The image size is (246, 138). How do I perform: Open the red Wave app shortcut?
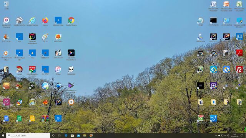pyautogui.click(x=32, y=69)
